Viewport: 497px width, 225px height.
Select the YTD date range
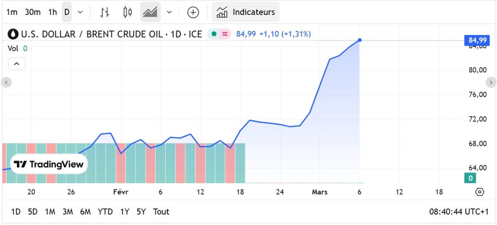105,212
